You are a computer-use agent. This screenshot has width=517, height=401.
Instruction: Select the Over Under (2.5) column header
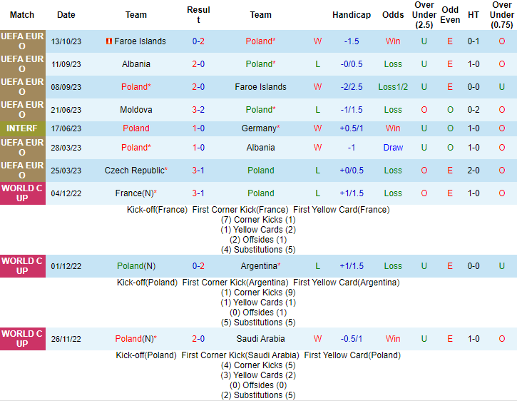(424, 15)
